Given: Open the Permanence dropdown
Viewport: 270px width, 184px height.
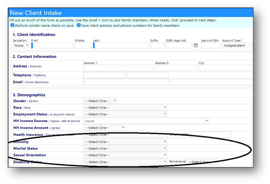Looking at the screenshot, I should 203,162.
